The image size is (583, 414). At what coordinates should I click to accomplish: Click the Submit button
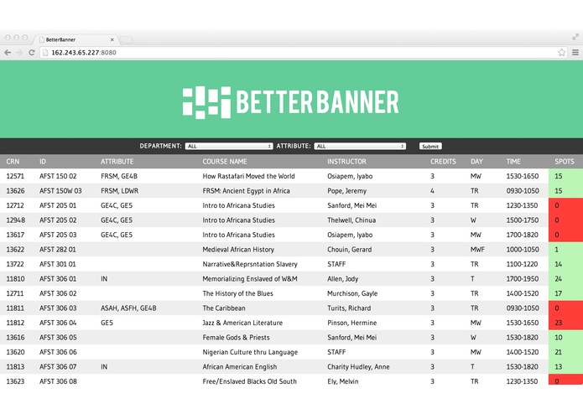click(430, 147)
